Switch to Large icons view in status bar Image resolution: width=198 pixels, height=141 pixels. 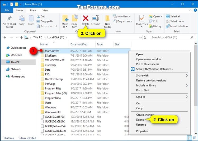195,138
